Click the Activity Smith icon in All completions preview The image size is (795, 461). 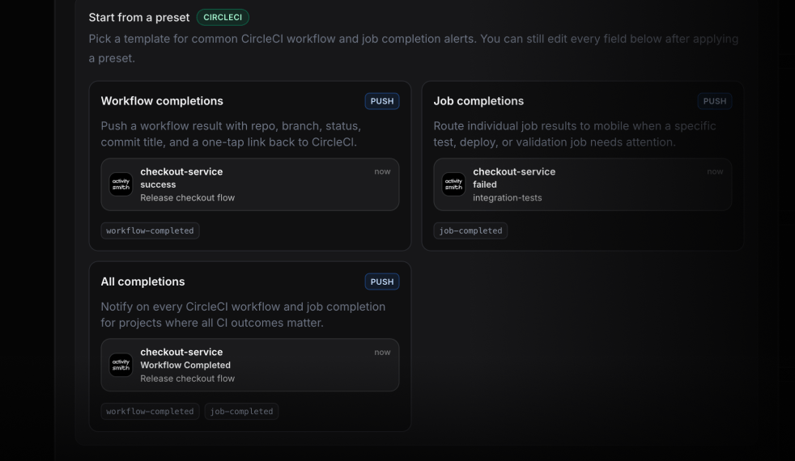click(121, 365)
